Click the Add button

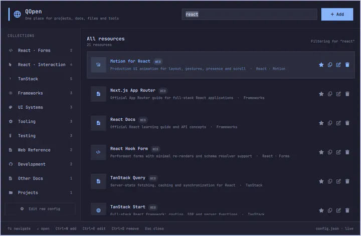(x=337, y=14)
